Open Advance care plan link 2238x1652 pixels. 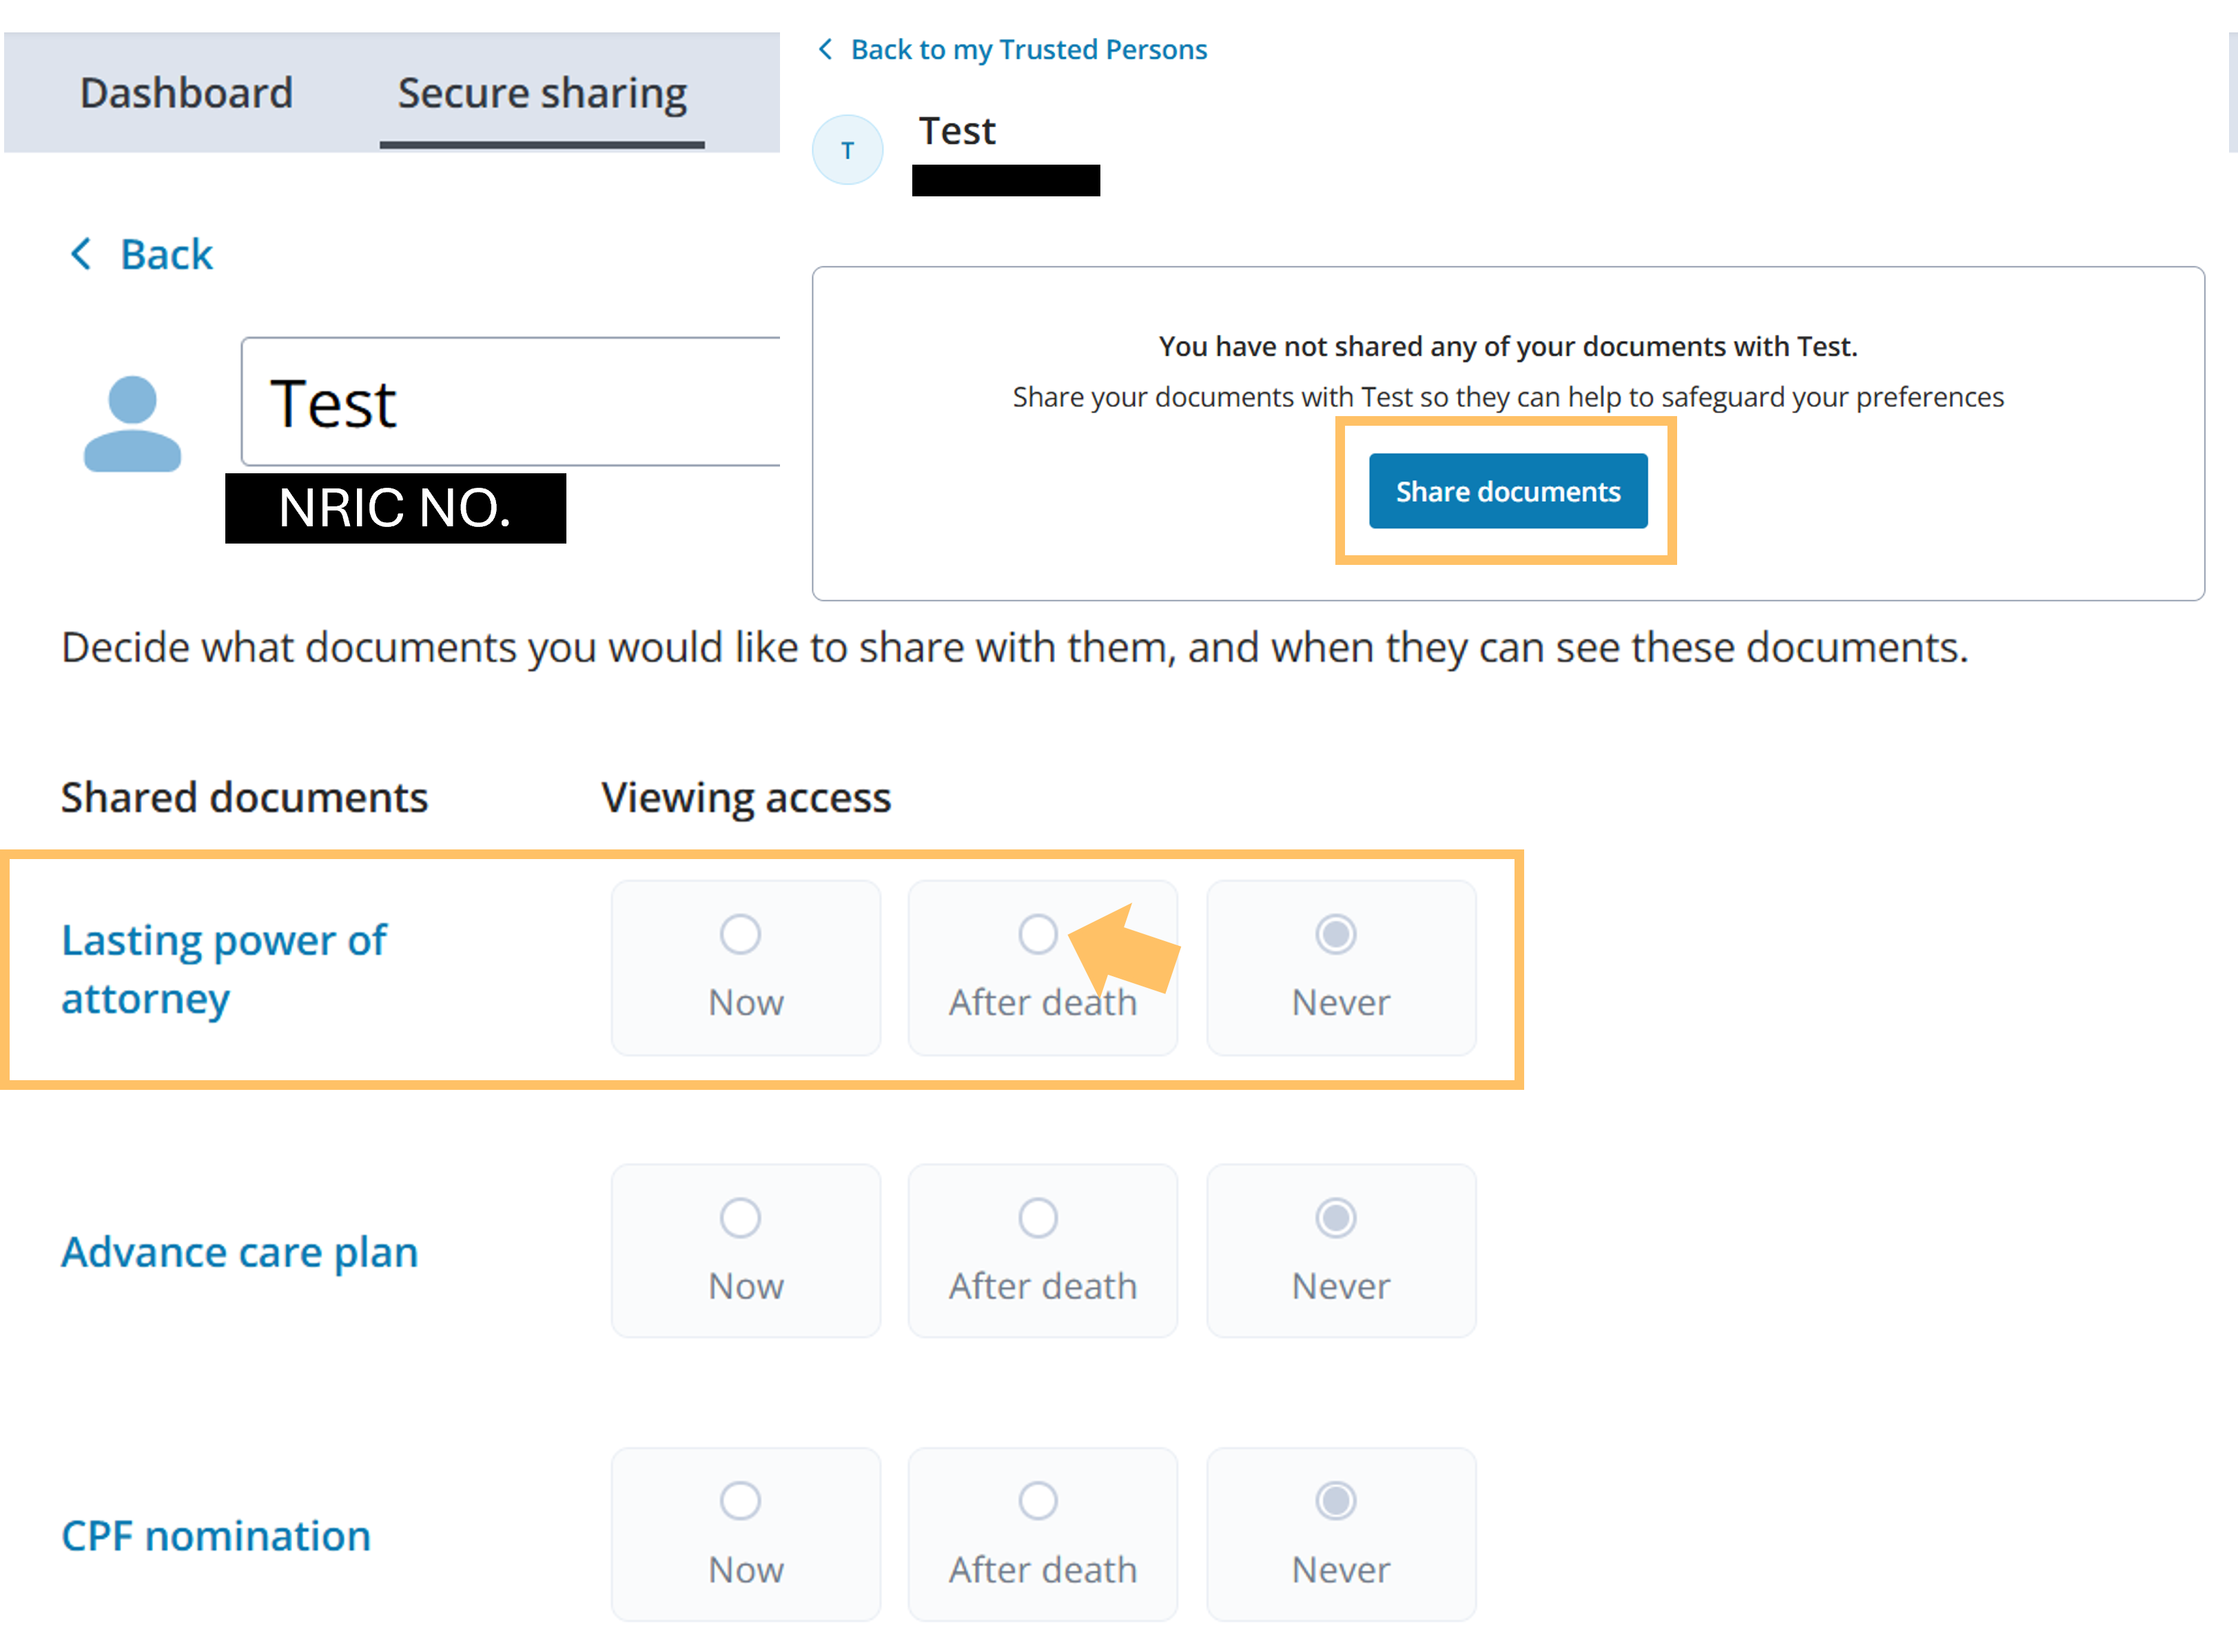240,1253
